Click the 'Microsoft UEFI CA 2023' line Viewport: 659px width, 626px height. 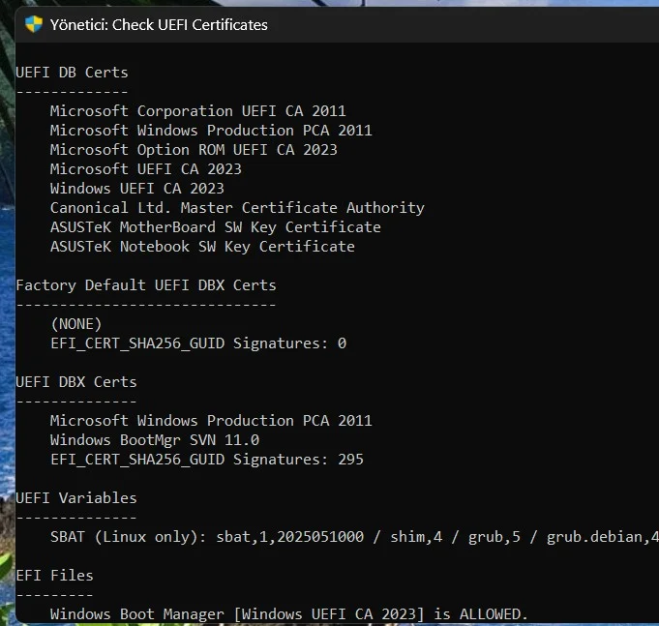[146, 169]
